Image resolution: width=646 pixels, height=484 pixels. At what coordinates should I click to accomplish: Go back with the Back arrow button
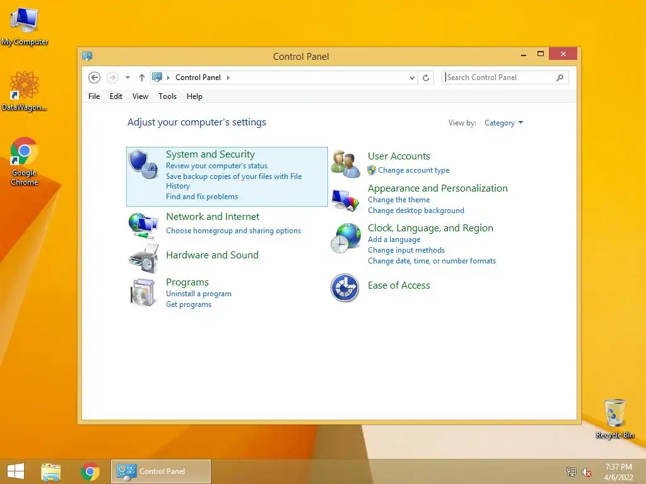pos(95,78)
